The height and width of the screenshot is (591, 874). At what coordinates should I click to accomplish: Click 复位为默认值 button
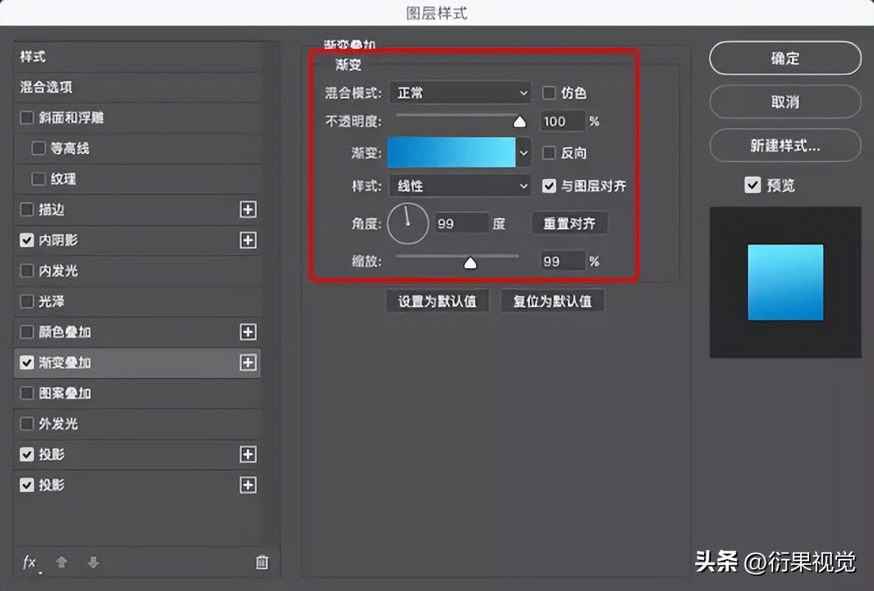tap(552, 300)
